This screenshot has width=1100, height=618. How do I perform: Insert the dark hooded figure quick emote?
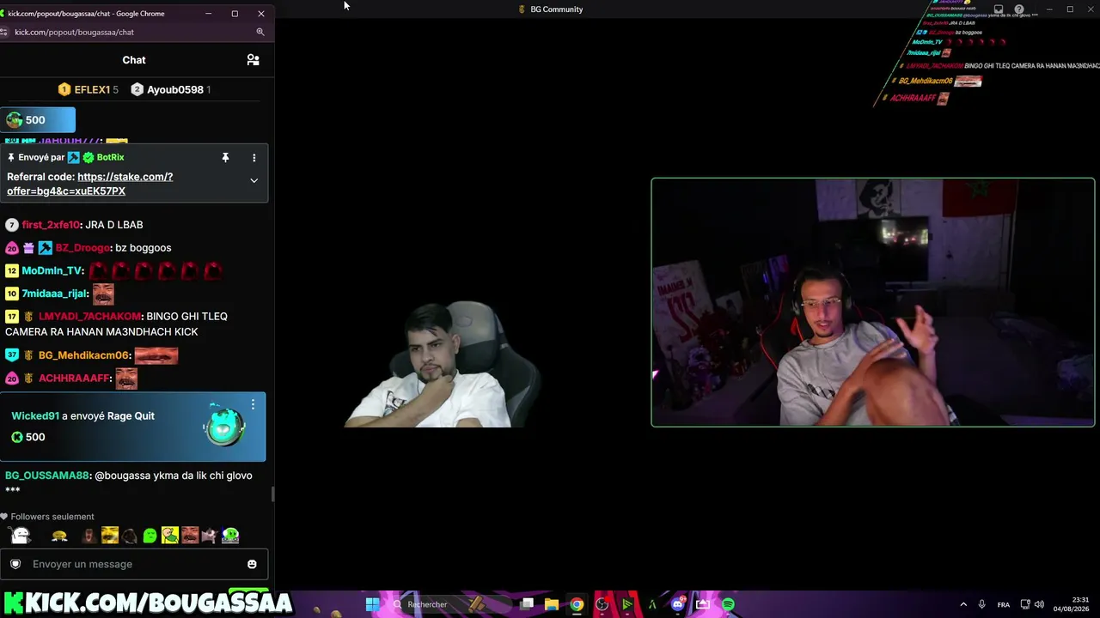point(130,536)
